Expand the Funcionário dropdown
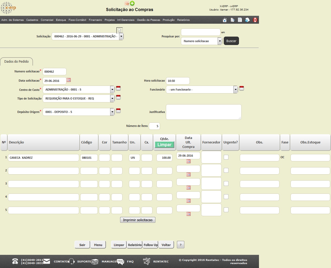Screen dimensions: 331x268 (x=236, y=90)
